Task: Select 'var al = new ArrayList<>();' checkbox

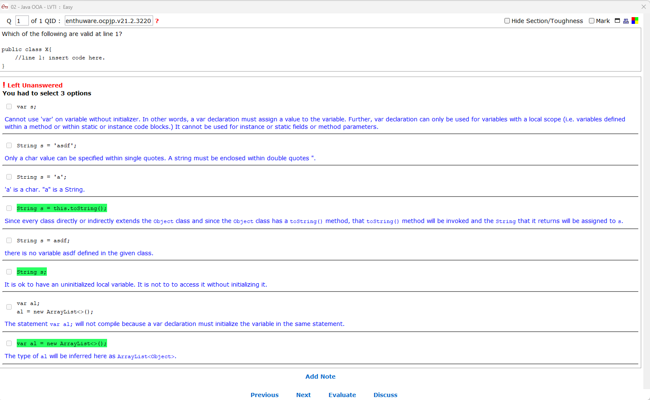Action: pos(9,343)
